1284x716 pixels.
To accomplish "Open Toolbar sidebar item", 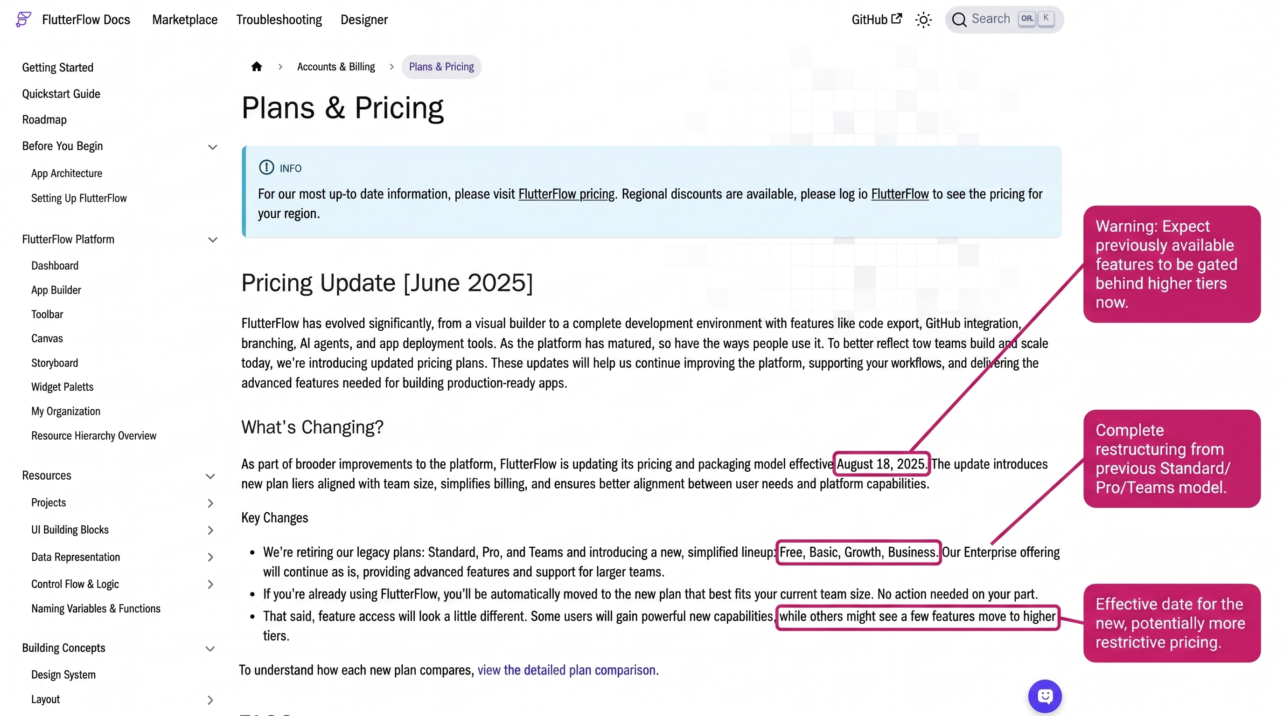I will click(x=47, y=314).
